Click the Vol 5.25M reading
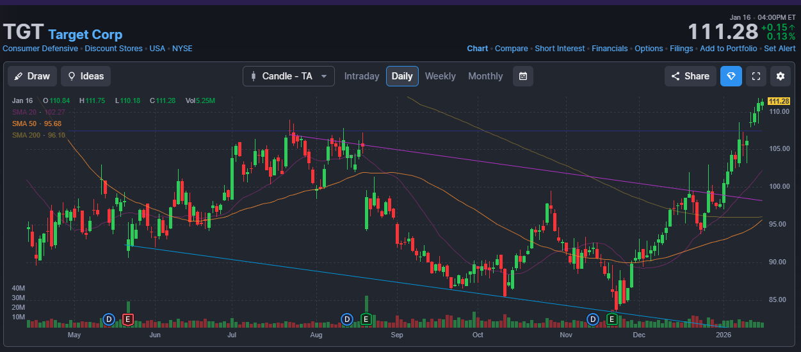 pos(200,100)
